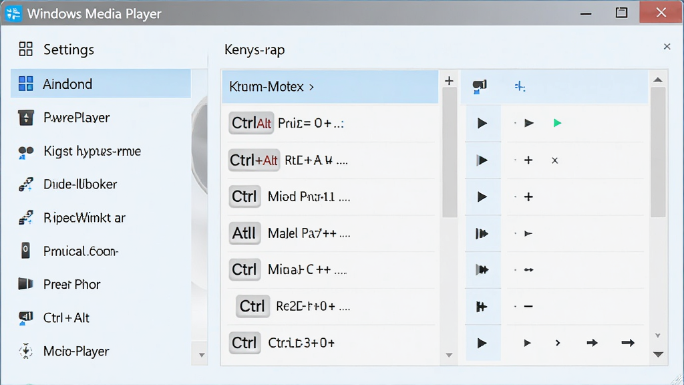Screen dimensions: 684x385
Task: Click the Atll key badge
Action: click(244, 233)
